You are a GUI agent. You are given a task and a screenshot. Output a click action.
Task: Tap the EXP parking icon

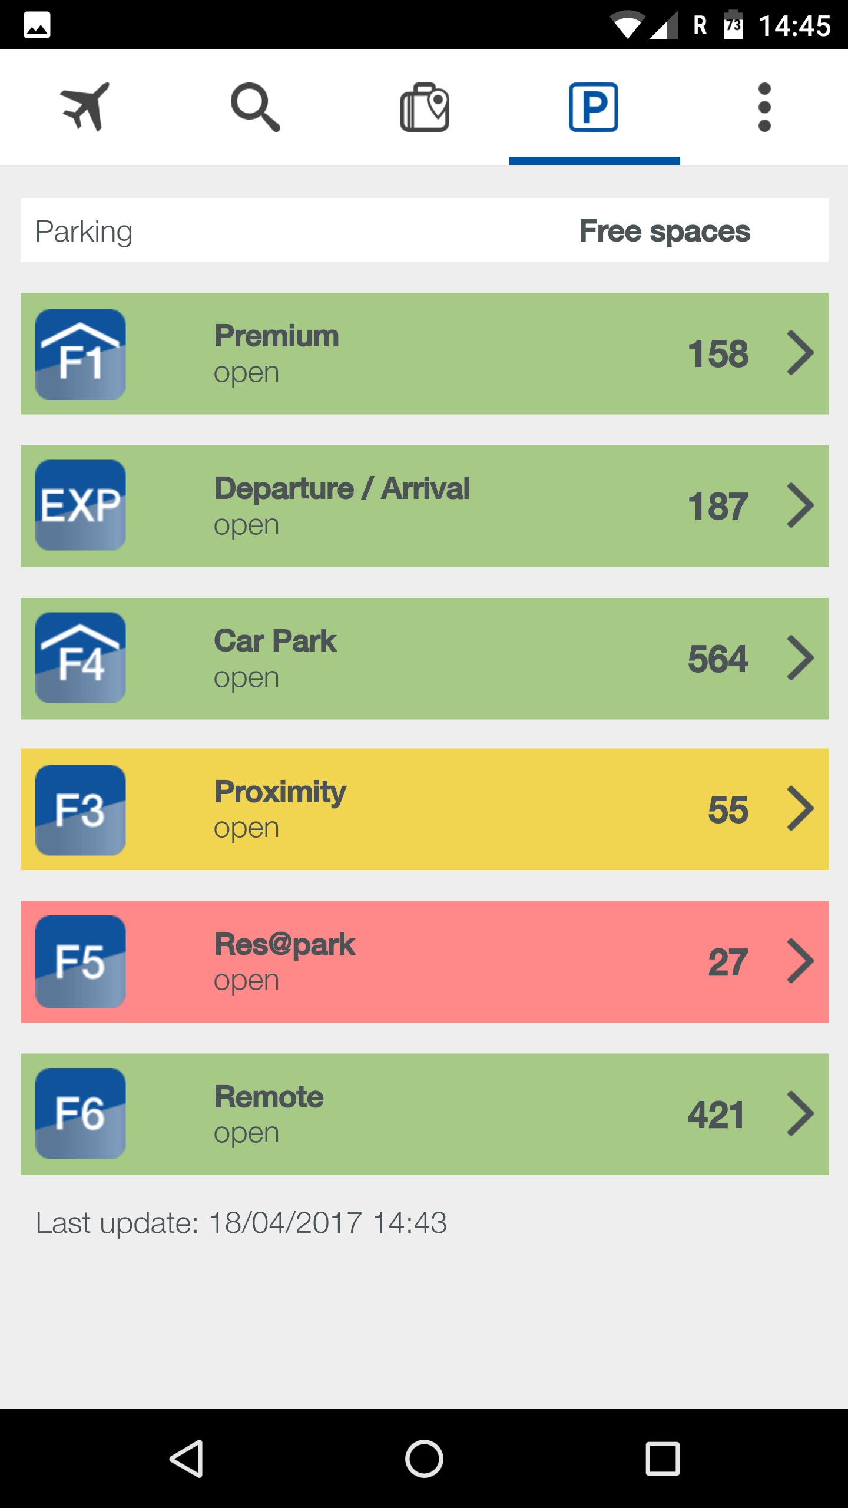click(80, 505)
